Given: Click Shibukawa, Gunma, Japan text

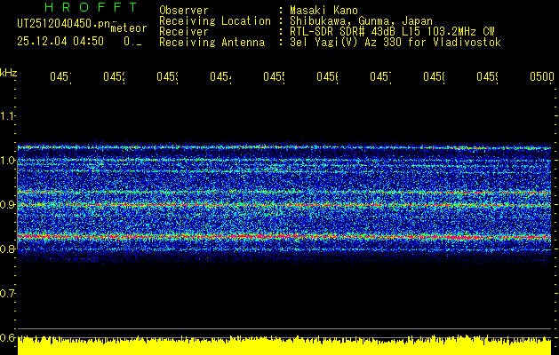Looking at the screenshot, I should coord(361,21).
